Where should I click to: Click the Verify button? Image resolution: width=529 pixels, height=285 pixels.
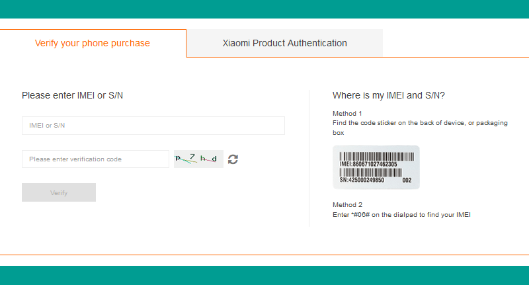(59, 192)
